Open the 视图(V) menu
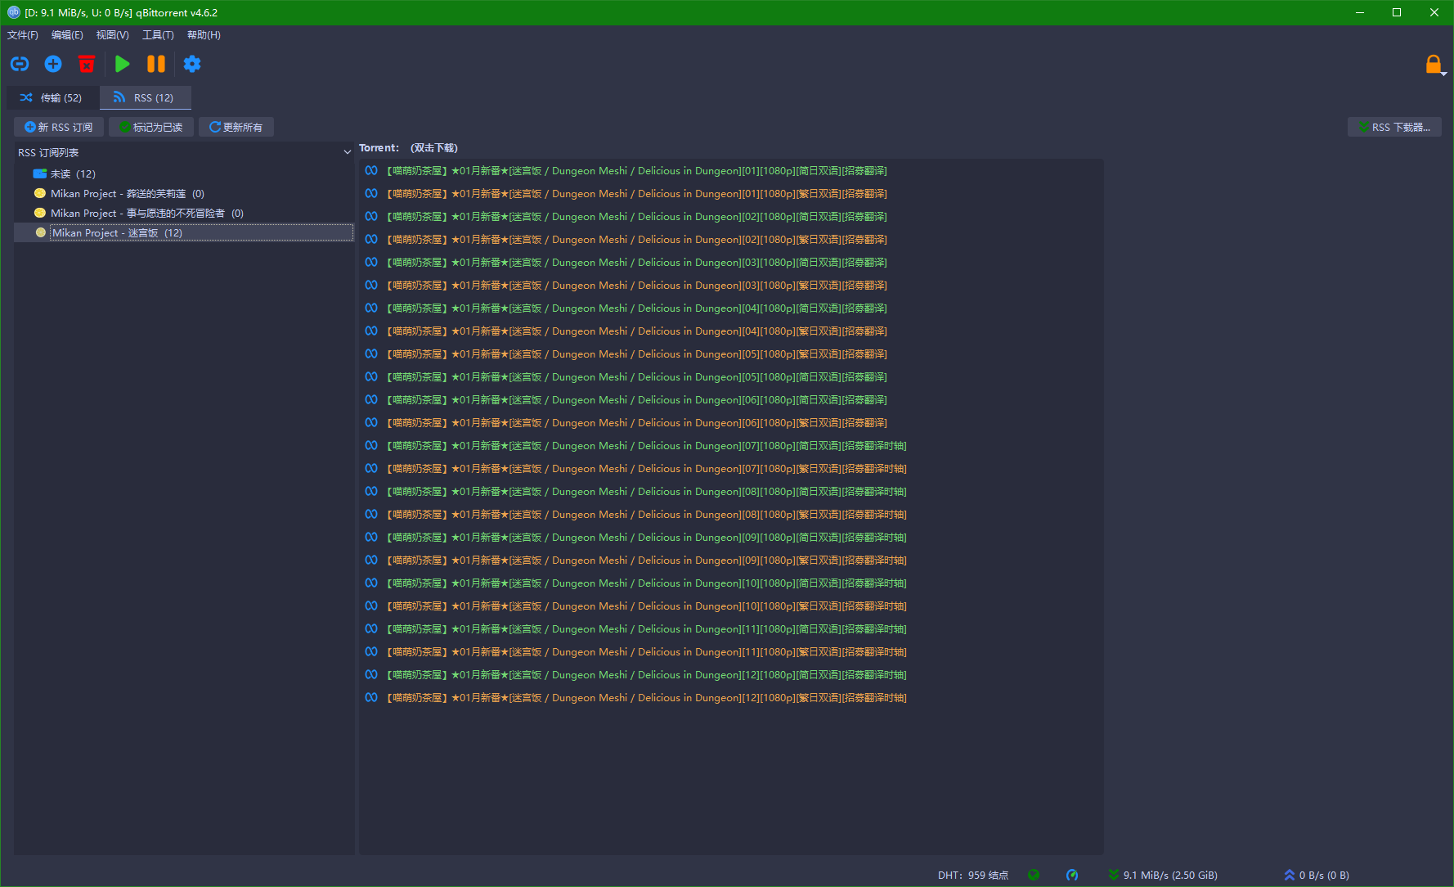This screenshot has height=887, width=1454. [112, 35]
